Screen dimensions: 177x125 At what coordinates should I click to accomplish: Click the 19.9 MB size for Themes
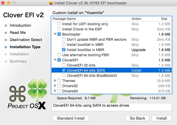tap(163, 81)
